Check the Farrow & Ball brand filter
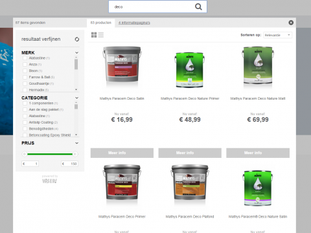This screenshot has width=311, height=233. (x=25, y=77)
